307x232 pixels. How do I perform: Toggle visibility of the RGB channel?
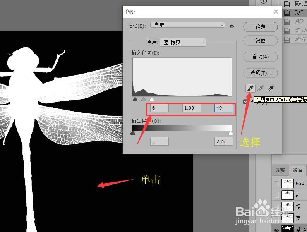(276, 184)
